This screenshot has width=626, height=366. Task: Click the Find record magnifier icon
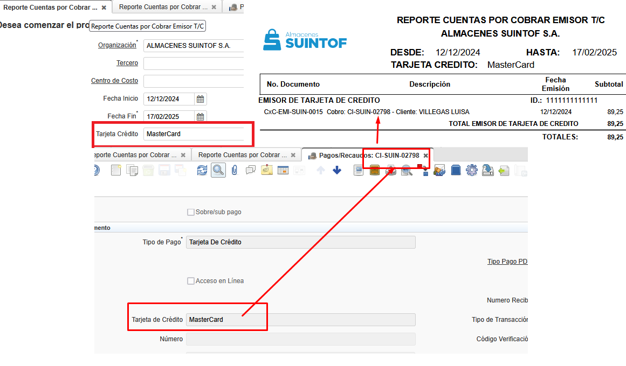click(x=218, y=170)
